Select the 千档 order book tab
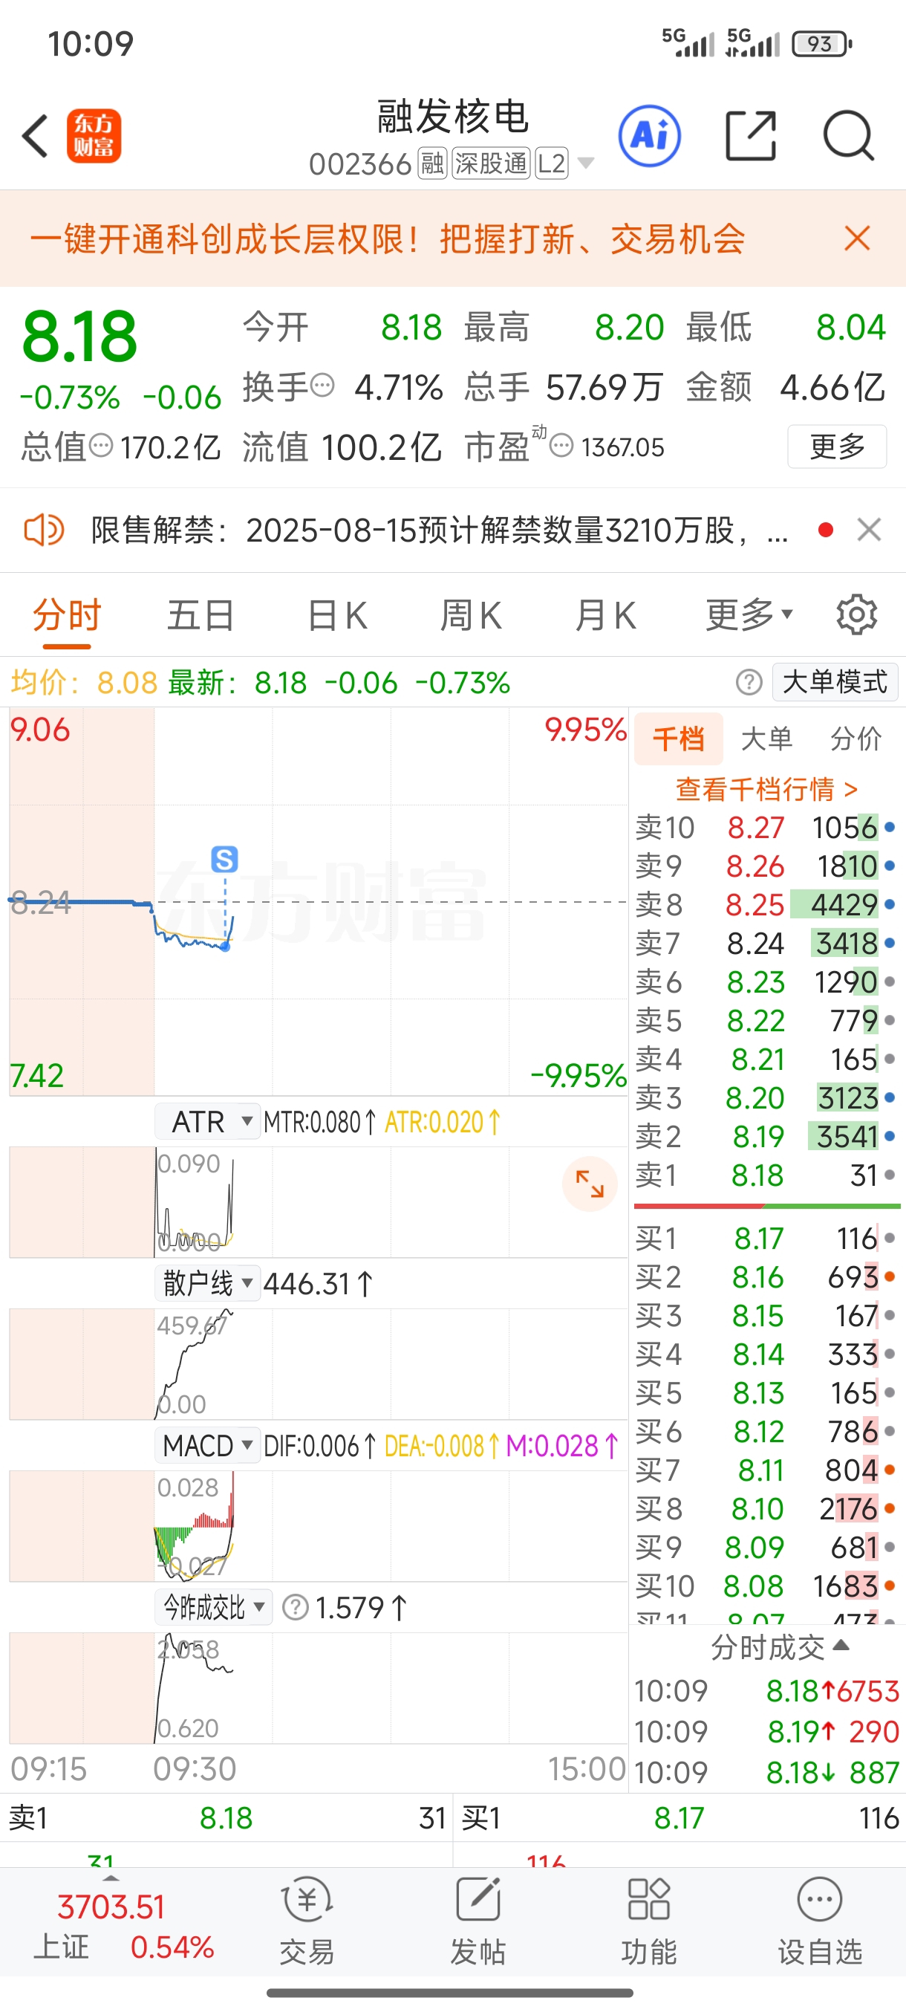The height and width of the screenshot is (2015, 906). click(x=679, y=739)
